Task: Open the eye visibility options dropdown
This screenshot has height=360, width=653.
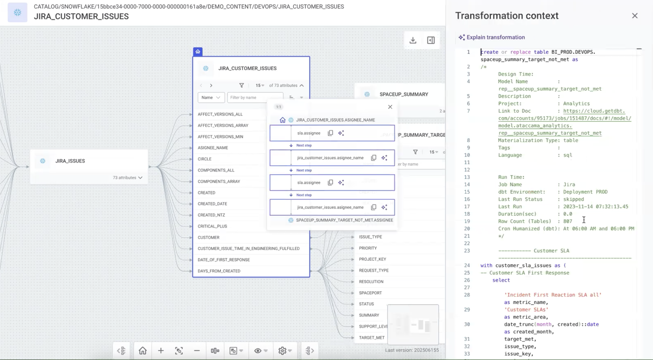Action: tap(260, 350)
